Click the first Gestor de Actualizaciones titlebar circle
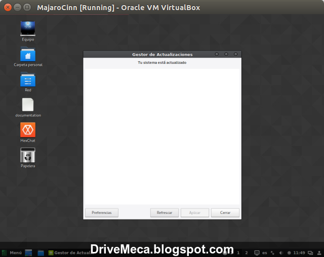 pyautogui.click(x=217, y=54)
